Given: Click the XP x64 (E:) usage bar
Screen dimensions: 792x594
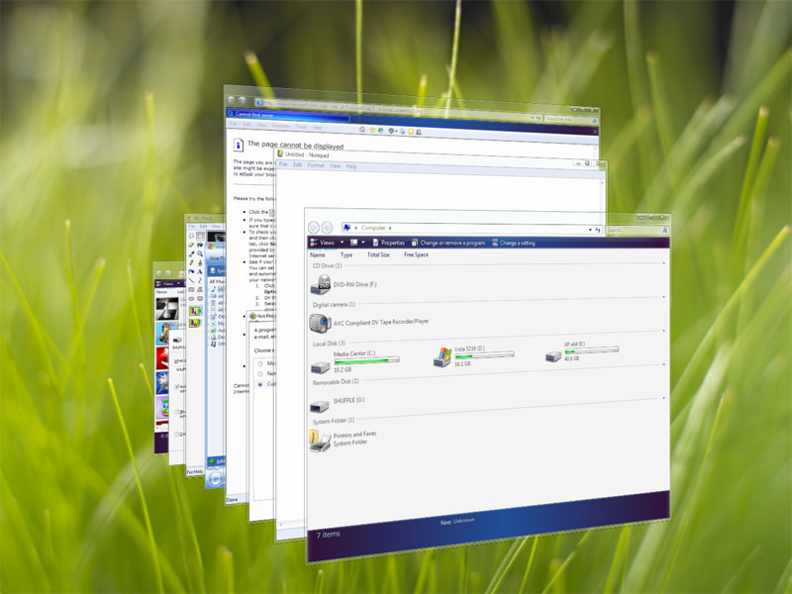Looking at the screenshot, I should [x=591, y=350].
